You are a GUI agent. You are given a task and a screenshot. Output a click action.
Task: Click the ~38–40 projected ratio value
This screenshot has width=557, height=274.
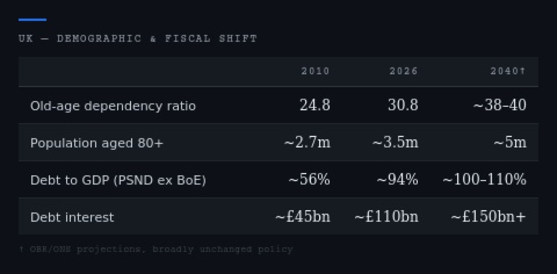coord(499,105)
